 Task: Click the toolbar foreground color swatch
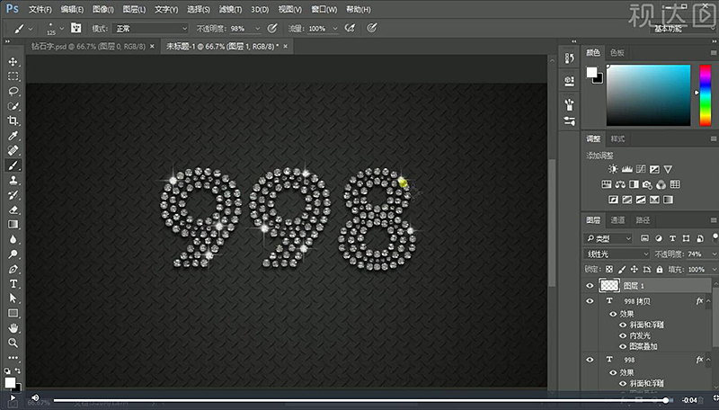[x=10, y=382]
